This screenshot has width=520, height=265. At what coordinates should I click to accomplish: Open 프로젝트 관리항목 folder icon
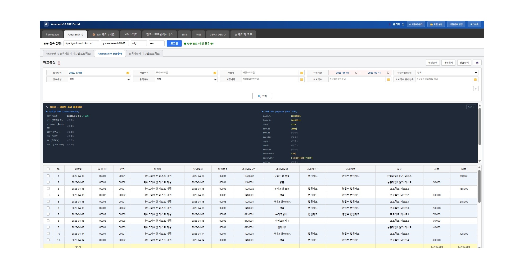point(475,79)
